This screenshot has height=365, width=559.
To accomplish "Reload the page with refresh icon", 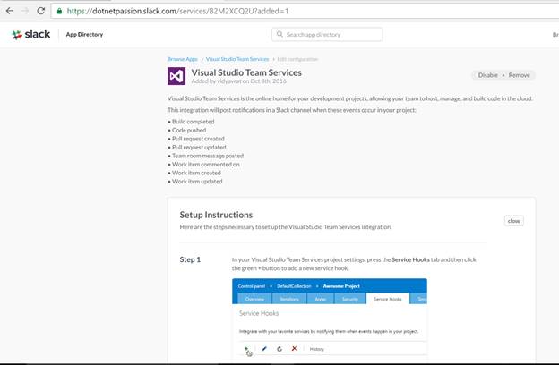I will [x=40, y=11].
